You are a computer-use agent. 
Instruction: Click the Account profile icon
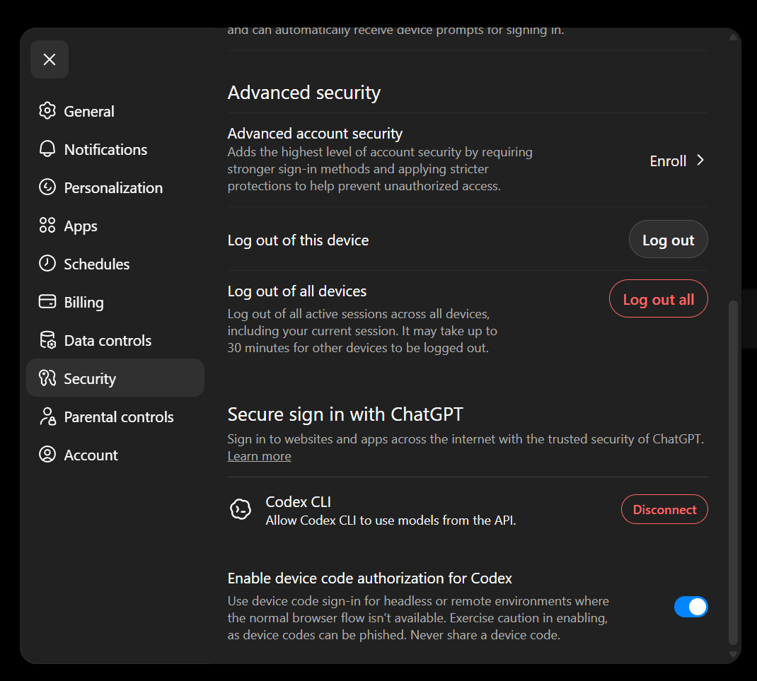47,455
